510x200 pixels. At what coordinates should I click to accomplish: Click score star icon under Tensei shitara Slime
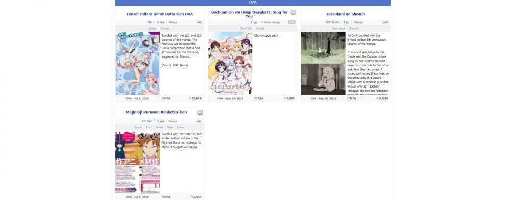(163, 98)
